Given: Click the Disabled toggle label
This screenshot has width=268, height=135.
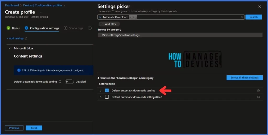Looking at the screenshot, I should click(x=81, y=82).
